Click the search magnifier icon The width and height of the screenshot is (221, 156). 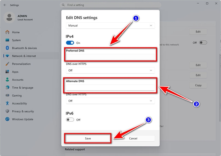point(63,5)
